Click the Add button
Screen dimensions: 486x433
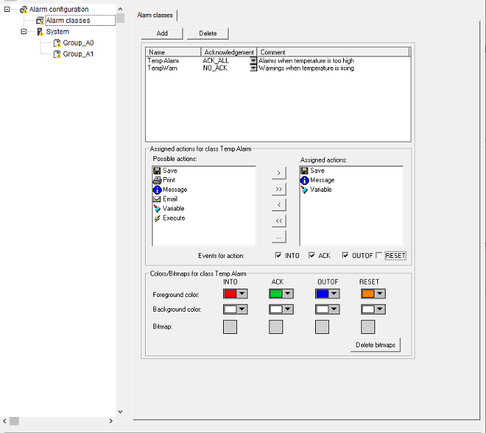click(x=162, y=33)
